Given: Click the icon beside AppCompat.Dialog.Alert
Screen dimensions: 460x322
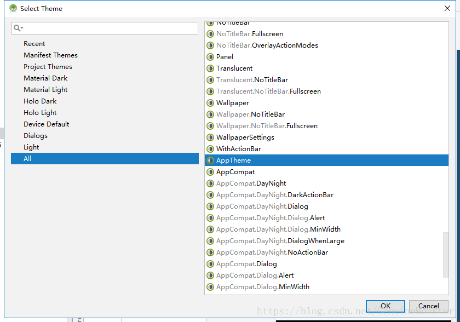Looking at the screenshot, I should point(210,275).
